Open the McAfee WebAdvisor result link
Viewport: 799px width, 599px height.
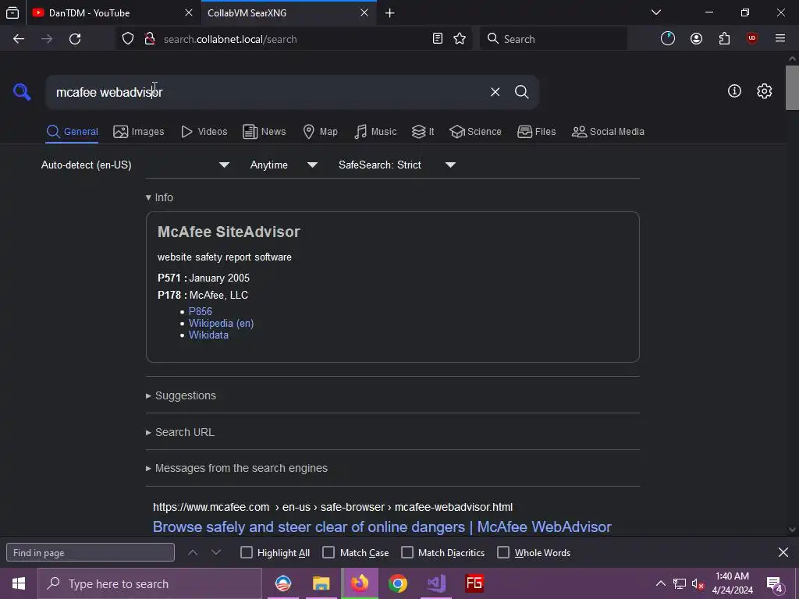pos(382,526)
